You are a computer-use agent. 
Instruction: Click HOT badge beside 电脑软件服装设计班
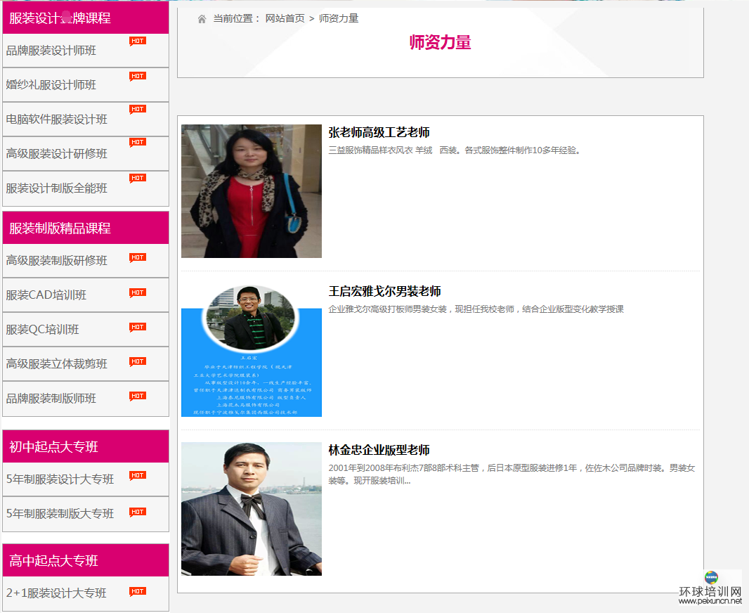click(x=138, y=110)
